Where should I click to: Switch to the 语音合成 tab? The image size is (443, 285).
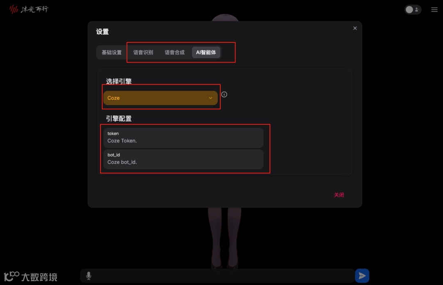point(175,52)
